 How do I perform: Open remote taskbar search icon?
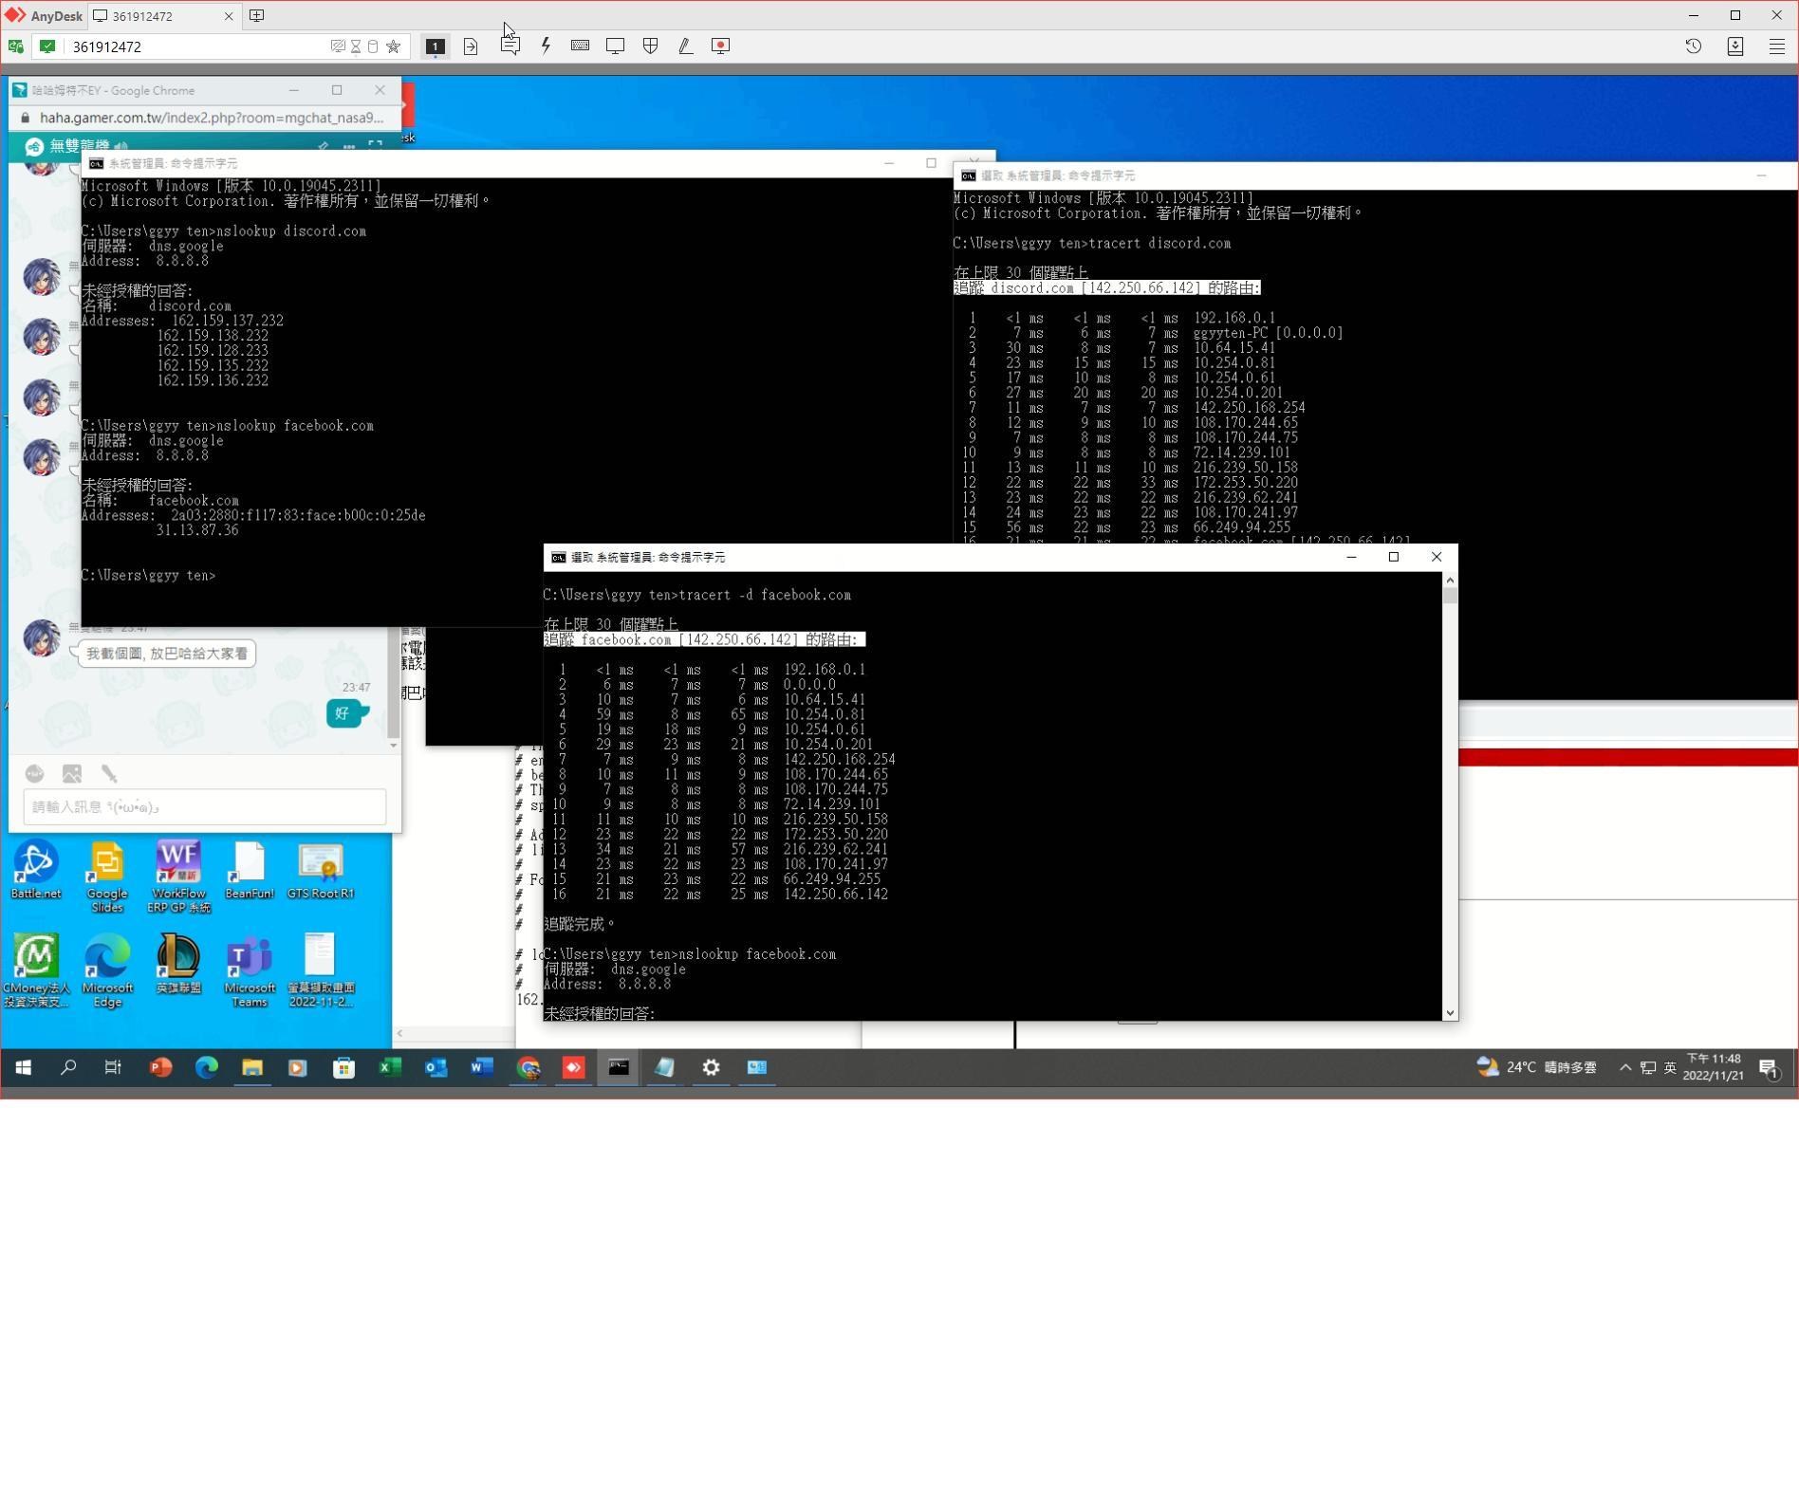pos(68,1067)
